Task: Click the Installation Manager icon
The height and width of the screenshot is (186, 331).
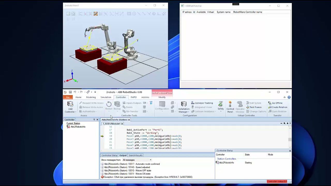Action: 184,104
